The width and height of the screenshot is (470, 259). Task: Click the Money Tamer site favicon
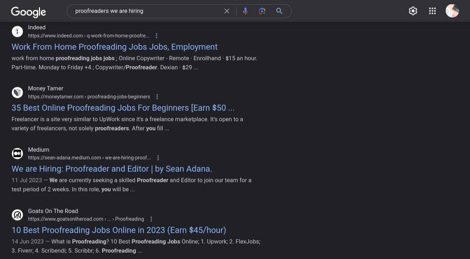click(x=18, y=93)
